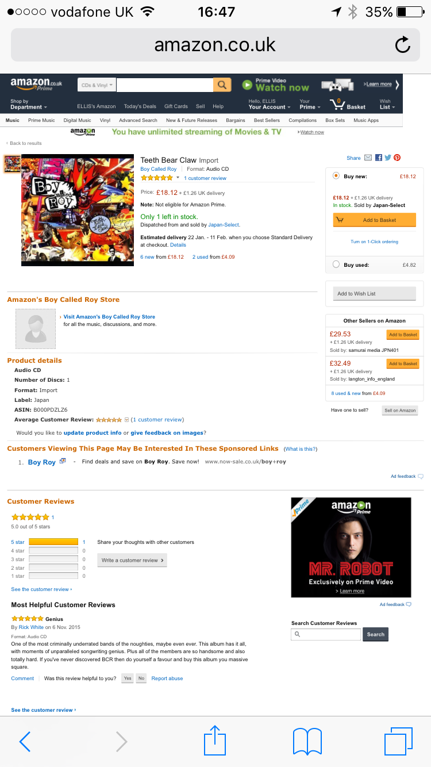Open Safari bookmarks book icon
The height and width of the screenshot is (767, 431).
[307, 742]
